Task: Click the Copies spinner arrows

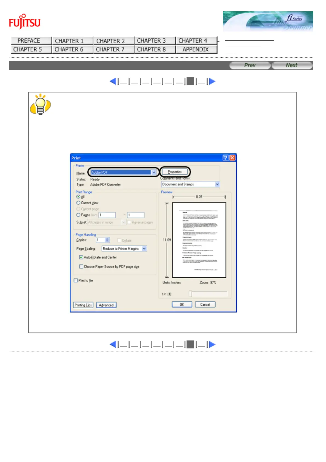Action: [107, 240]
